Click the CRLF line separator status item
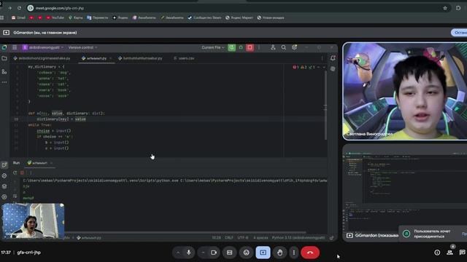The width and height of the screenshot is (467, 262). (x=228, y=238)
